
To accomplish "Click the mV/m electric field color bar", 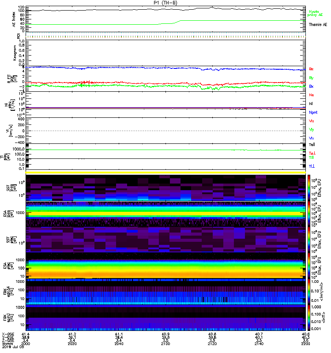I will 309,292.
